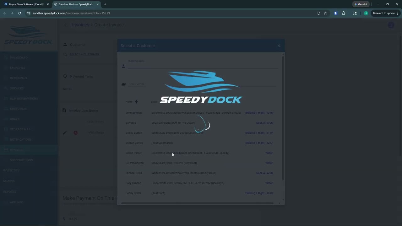The width and height of the screenshot is (402, 226).
Task: Select customer Bobby Smith
Action: click(133, 193)
